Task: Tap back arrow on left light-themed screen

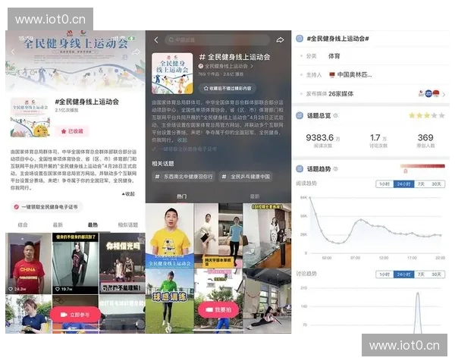Action: [13, 52]
